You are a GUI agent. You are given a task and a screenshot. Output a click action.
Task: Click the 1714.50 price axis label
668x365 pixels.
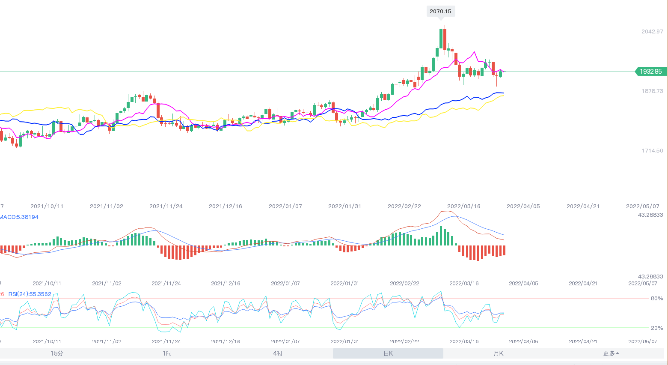pos(652,151)
